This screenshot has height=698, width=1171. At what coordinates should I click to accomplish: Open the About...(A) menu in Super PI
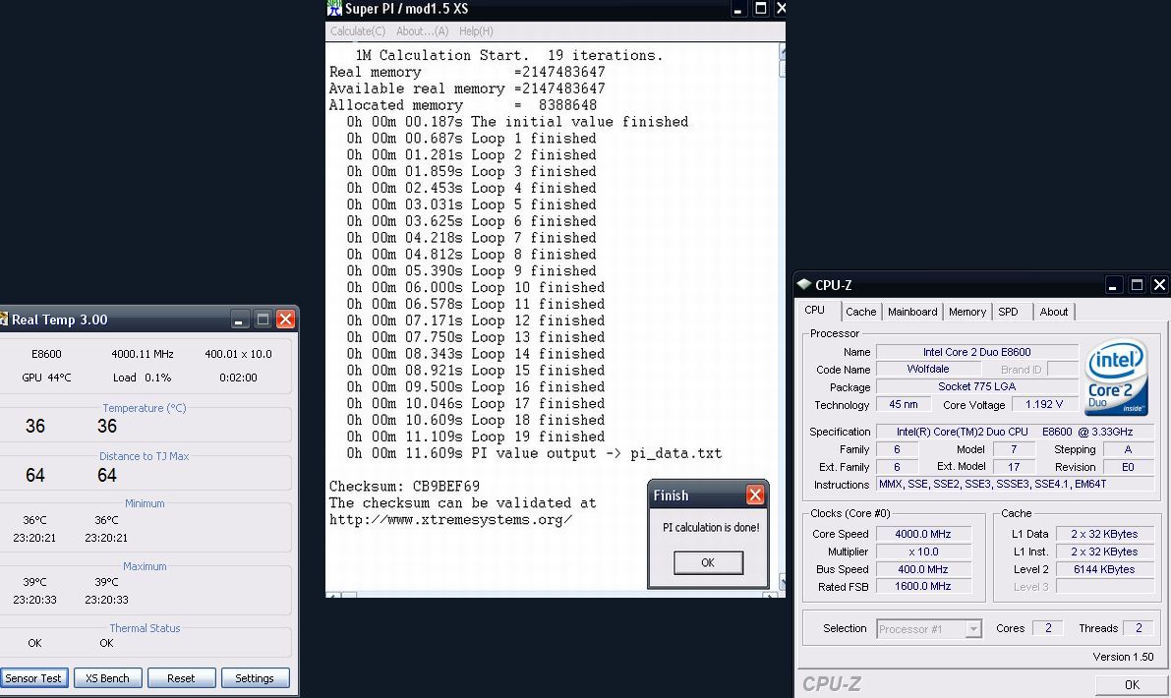[422, 31]
